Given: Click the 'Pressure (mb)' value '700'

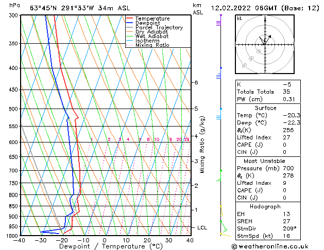Looking at the screenshot, I should coord(288,168).
